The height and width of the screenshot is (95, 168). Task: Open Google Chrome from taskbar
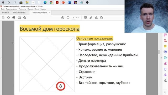click(51, 2)
